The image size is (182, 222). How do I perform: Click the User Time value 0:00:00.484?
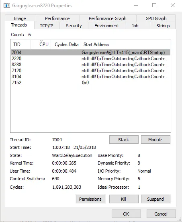tap(64, 171)
